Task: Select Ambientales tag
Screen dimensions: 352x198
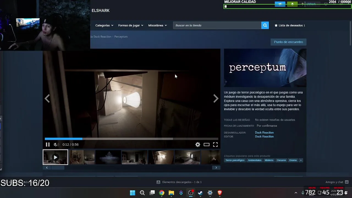Action: click(255, 160)
